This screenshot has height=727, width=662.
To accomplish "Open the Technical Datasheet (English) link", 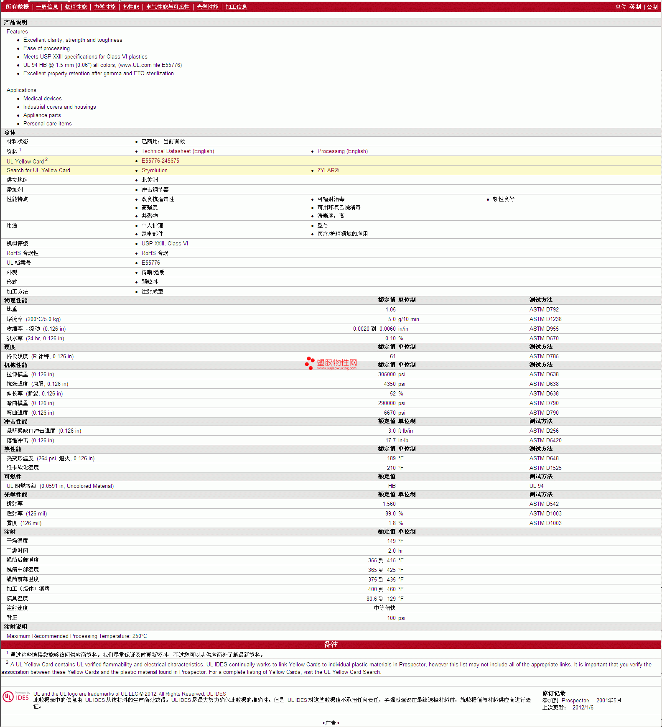I will [x=178, y=151].
